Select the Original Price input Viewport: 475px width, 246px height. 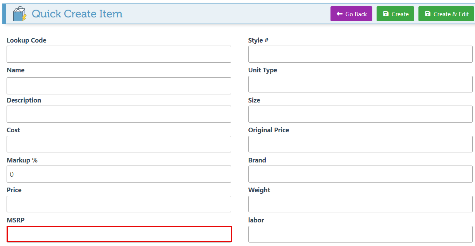click(x=360, y=144)
